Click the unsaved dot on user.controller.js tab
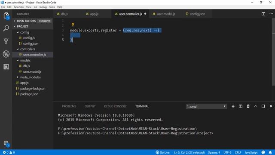Viewport: 275px width, 155px height. point(145,14)
